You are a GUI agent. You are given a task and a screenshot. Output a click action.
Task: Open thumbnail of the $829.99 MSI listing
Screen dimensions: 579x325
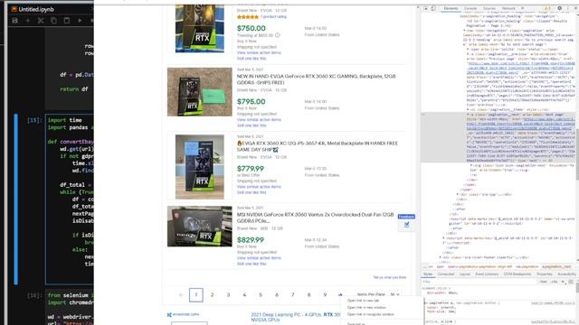[x=200, y=227]
